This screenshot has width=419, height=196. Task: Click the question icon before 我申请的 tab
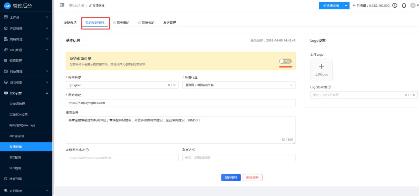tap(115, 23)
